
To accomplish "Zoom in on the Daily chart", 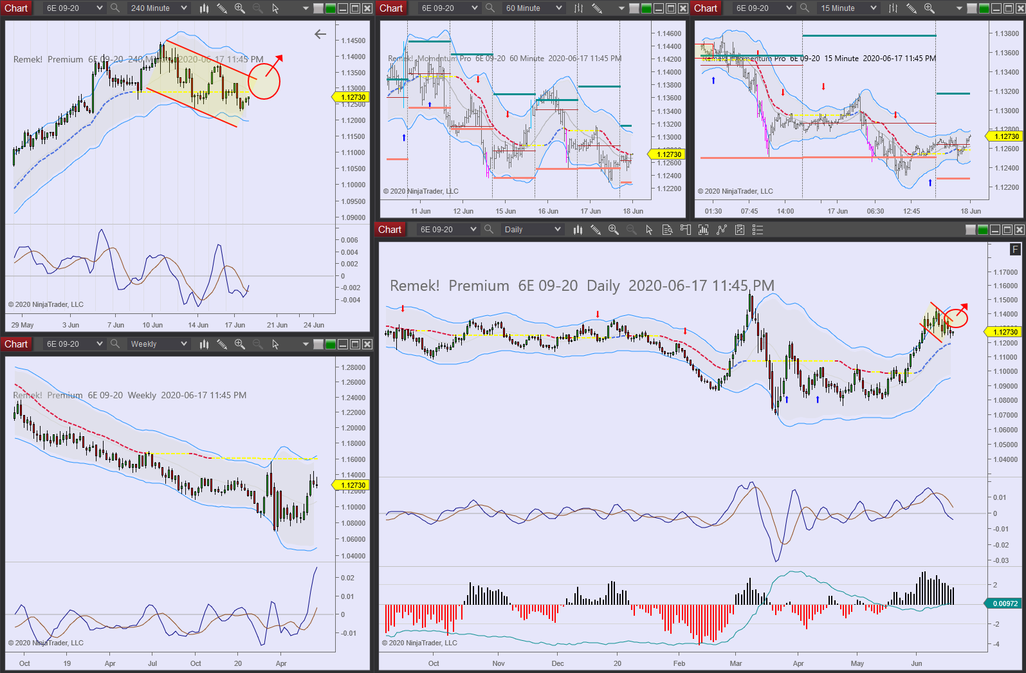I will click(x=614, y=230).
